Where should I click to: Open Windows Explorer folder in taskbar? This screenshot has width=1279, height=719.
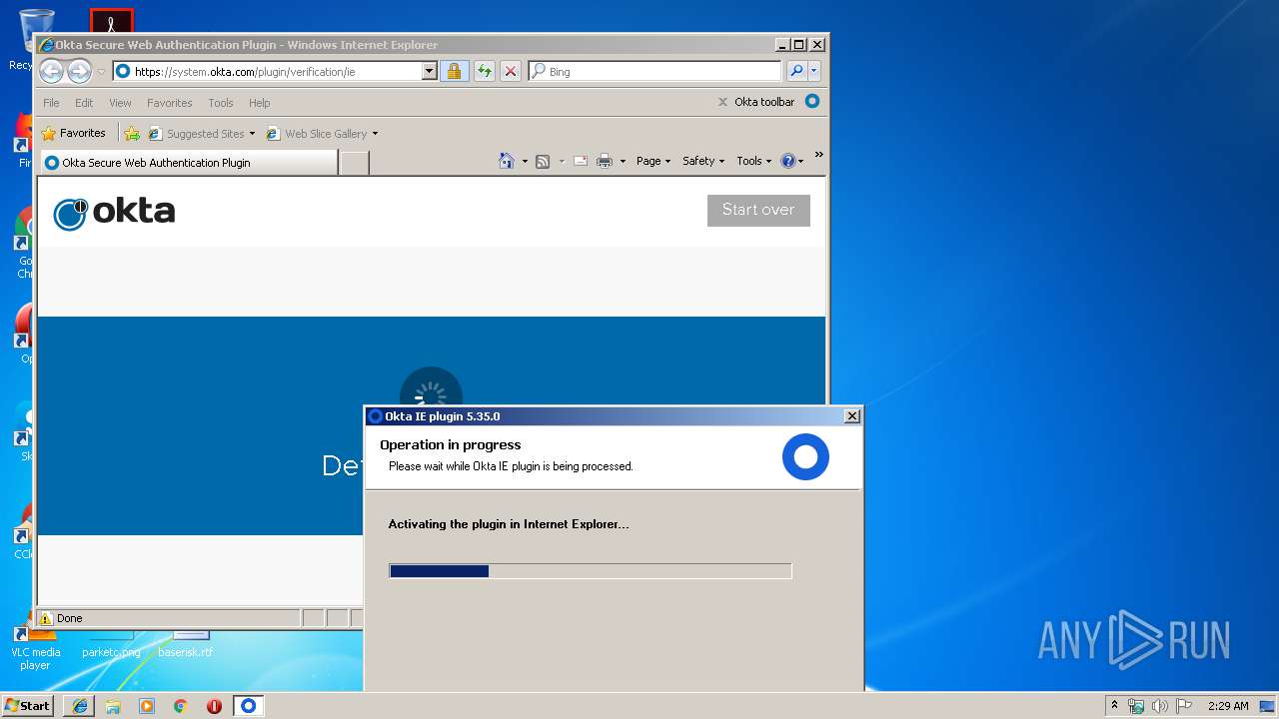[x=113, y=706]
